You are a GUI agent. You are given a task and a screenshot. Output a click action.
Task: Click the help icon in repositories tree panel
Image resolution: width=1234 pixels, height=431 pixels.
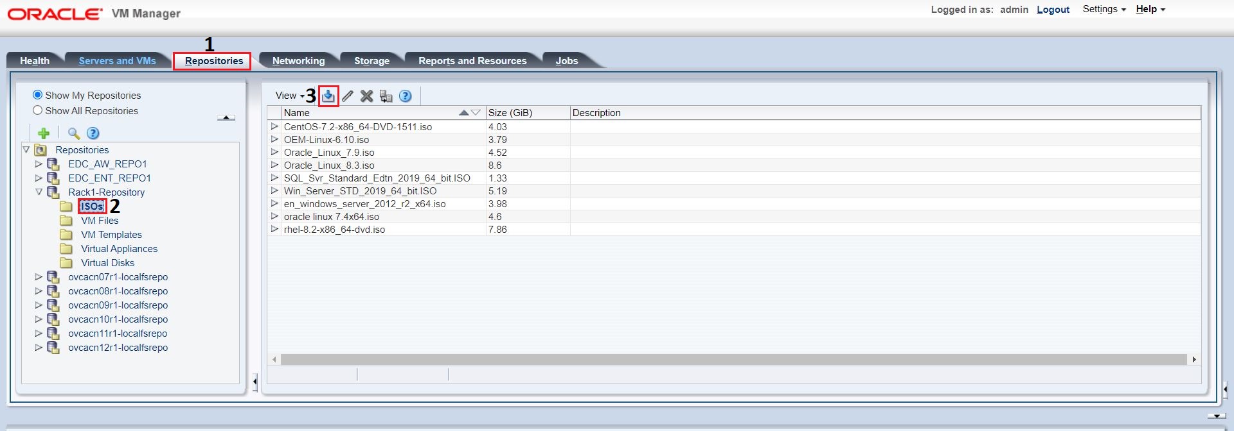(93, 133)
